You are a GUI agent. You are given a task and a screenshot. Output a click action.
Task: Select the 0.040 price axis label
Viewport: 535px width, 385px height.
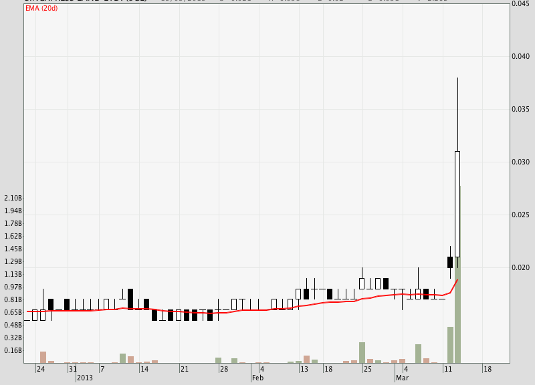pos(520,57)
